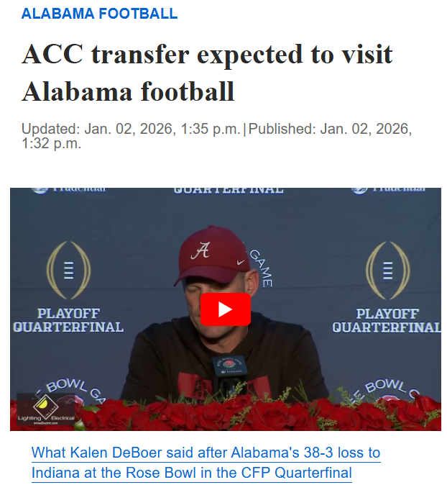Click the left College Football Playoff logo
This screenshot has width=447, height=490.
click(x=68, y=271)
